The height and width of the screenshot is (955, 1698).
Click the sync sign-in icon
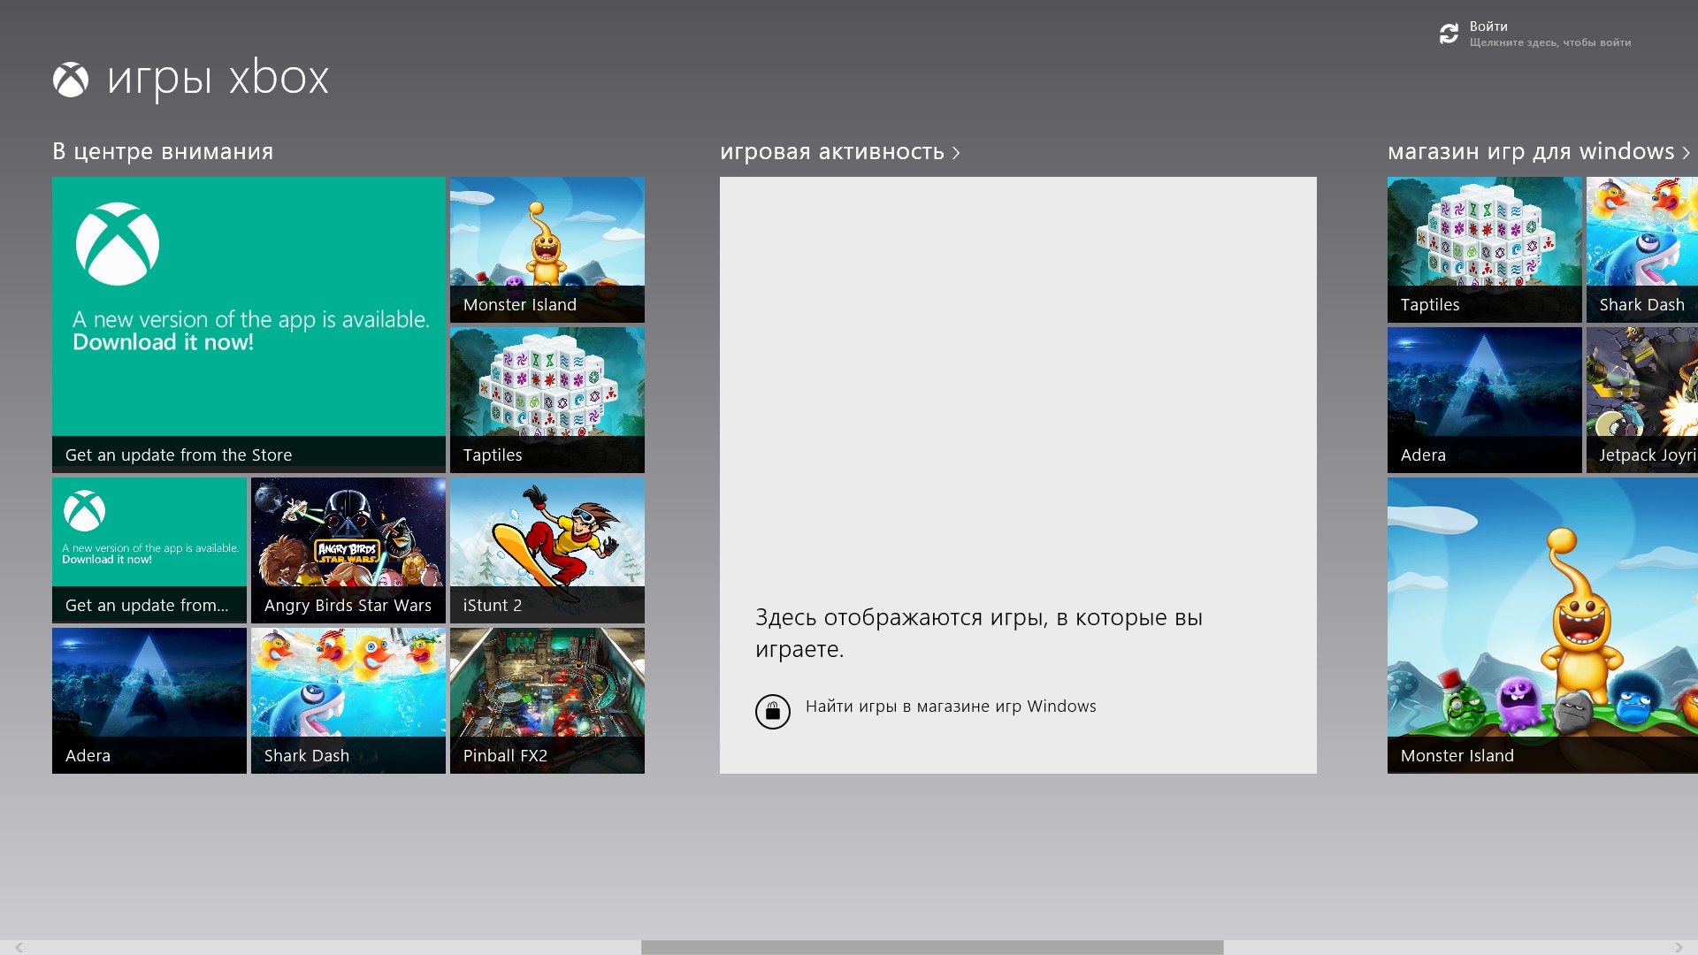tap(1449, 34)
